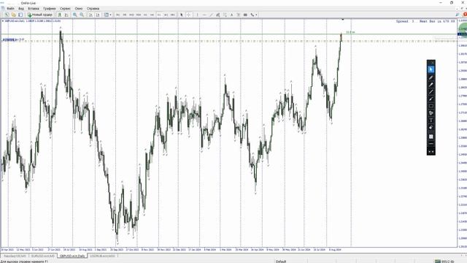The width and height of the screenshot is (467, 263).
Task: Select the H1 timeframe button
Action: pyautogui.click(x=145, y=15)
